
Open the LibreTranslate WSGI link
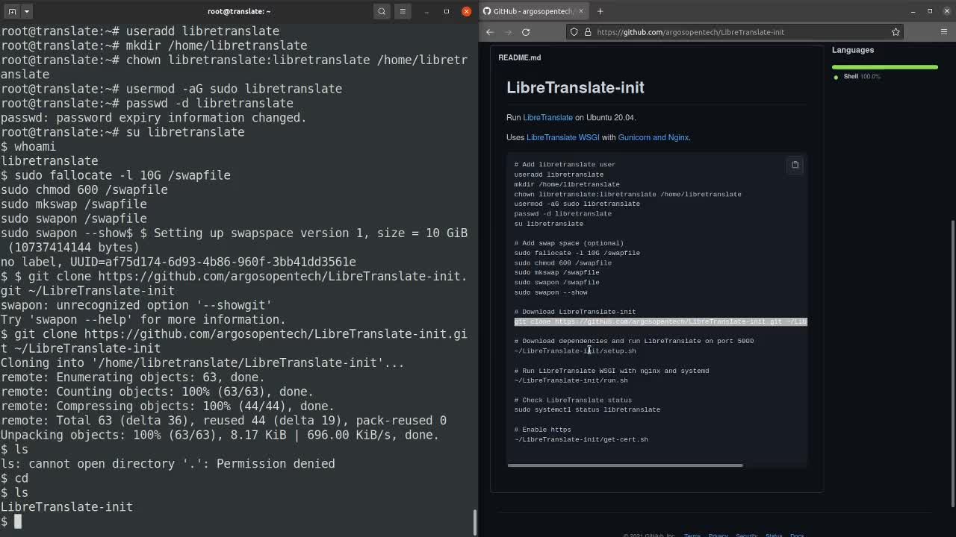click(x=562, y=137)
